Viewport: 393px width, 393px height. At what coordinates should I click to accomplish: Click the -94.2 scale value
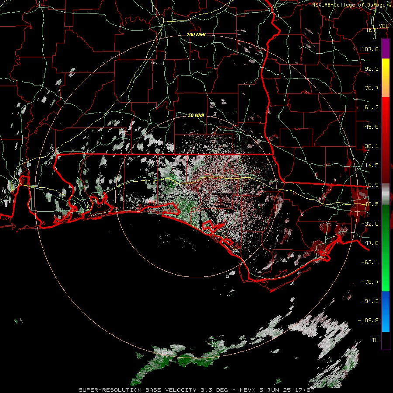click(x=370, y=301)
